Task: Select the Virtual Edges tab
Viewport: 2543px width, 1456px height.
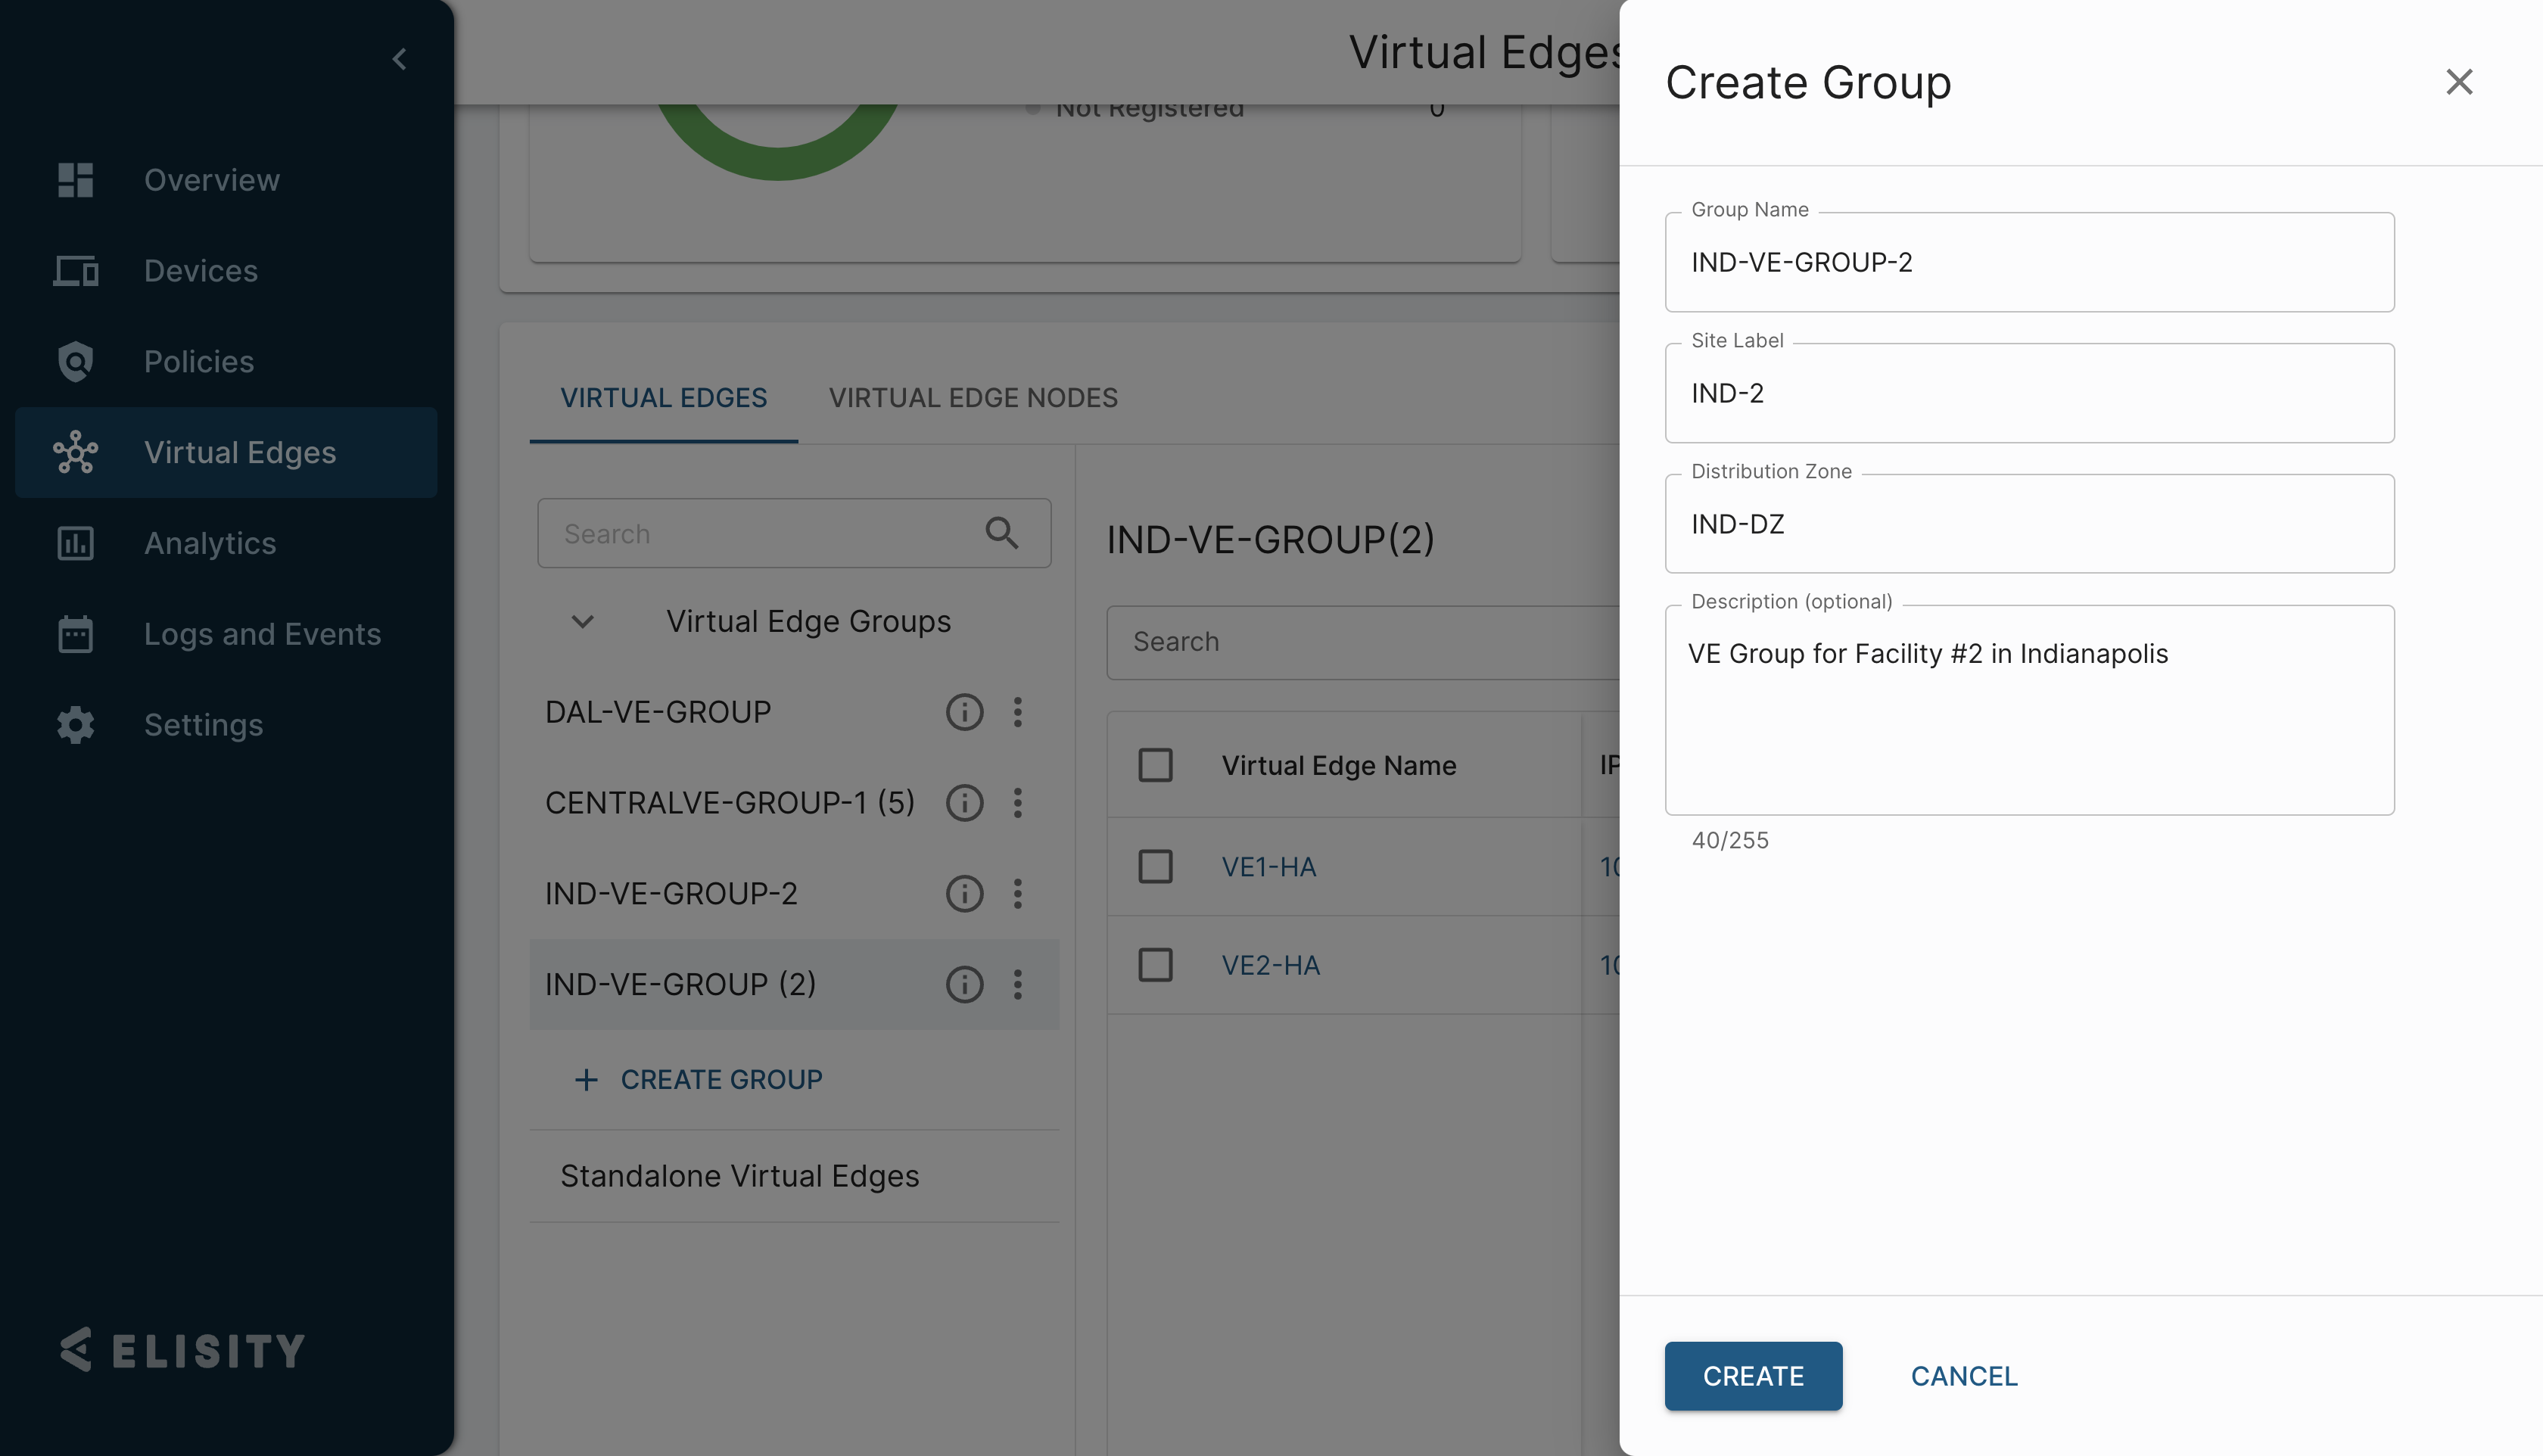Action: coord(663,398)
